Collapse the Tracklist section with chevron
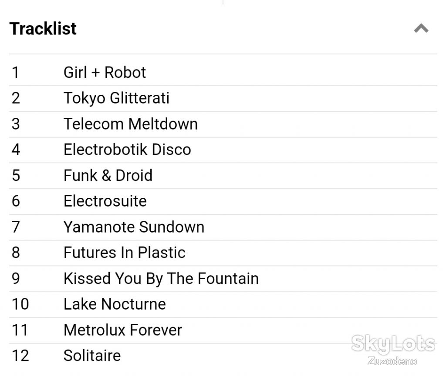446x380 pixels. tap(421, 28)
